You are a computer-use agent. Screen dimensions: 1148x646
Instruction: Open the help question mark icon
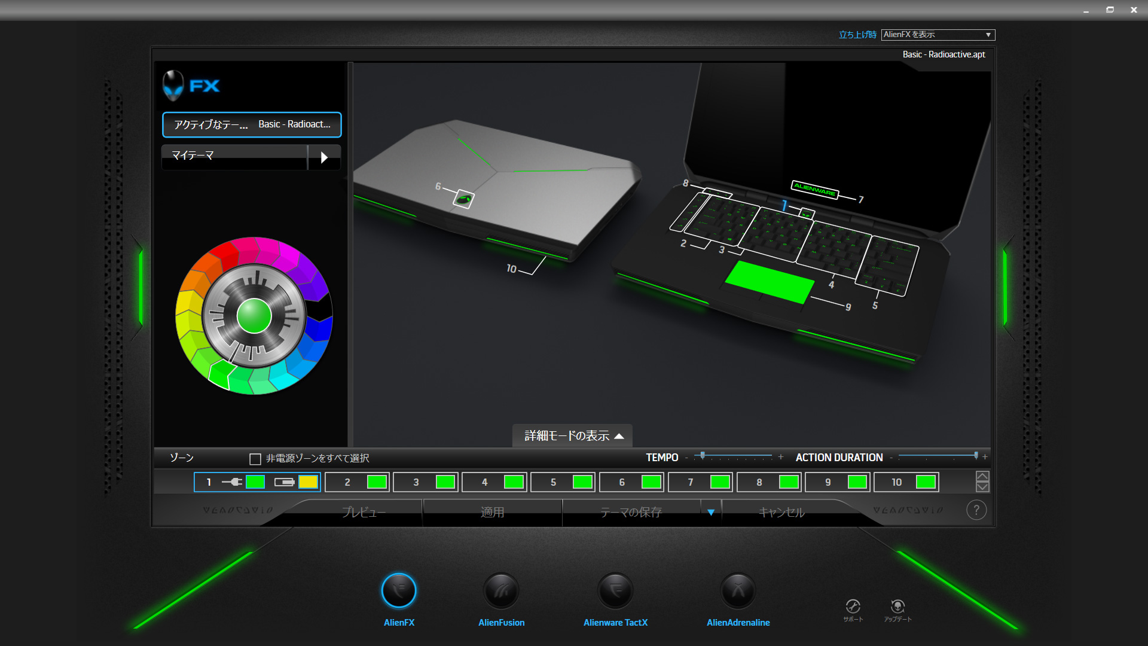[x=976, y=510]
